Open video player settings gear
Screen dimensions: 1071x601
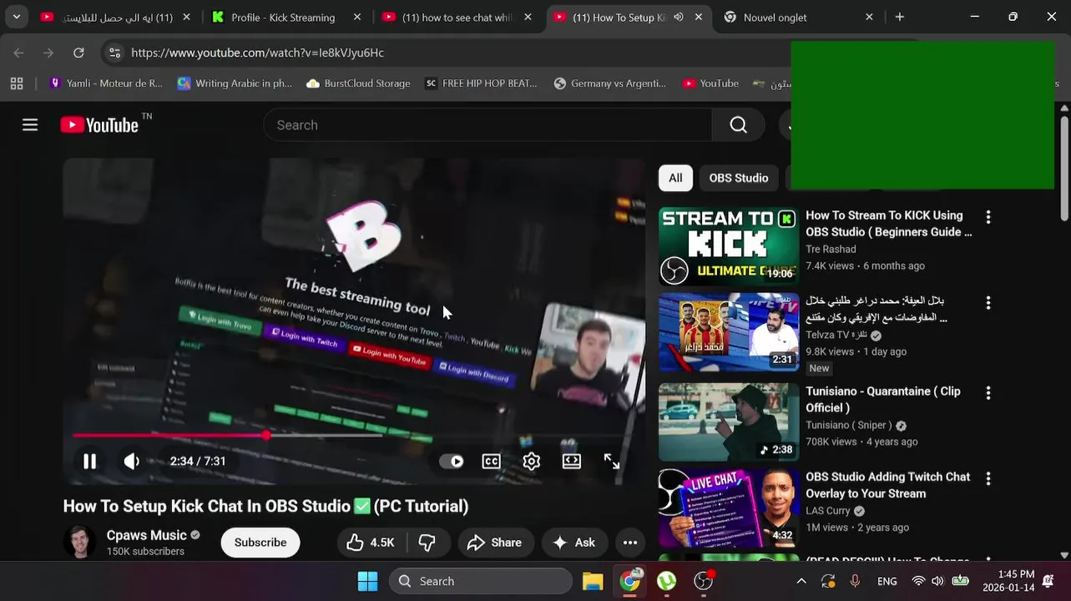click(532, 461)
